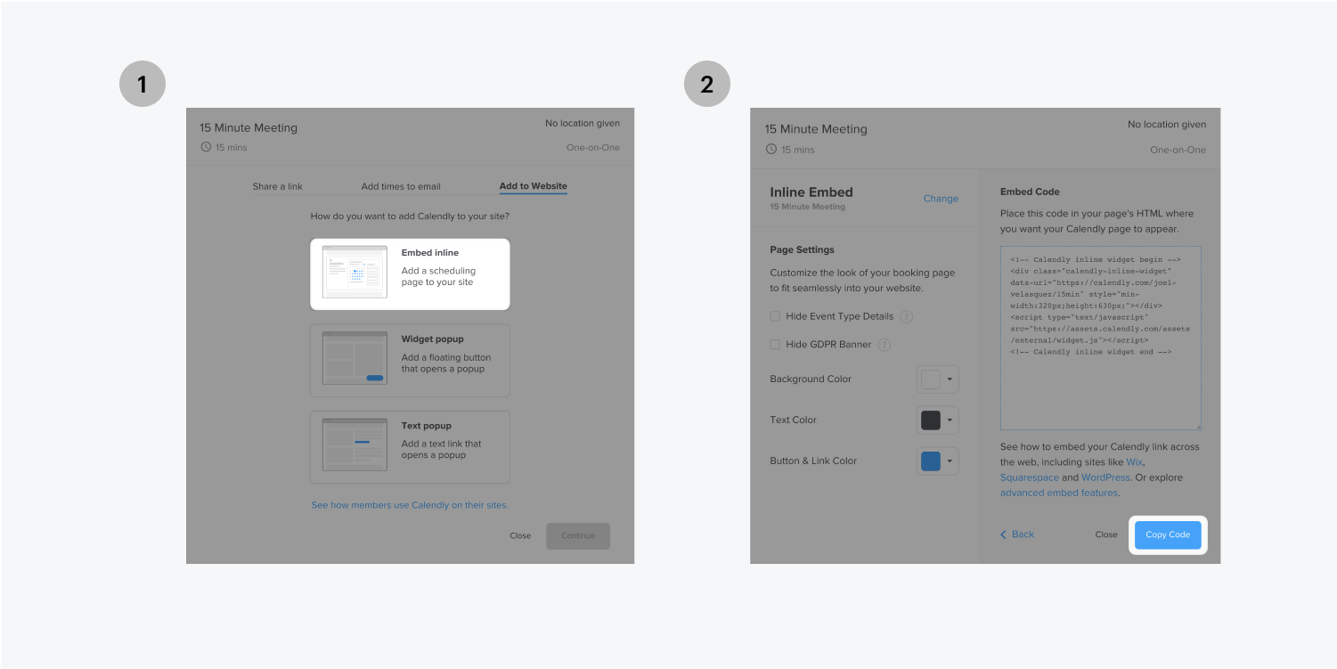
Task: Open help icon for Hide Event Type Details
Action: coord(907,316)
